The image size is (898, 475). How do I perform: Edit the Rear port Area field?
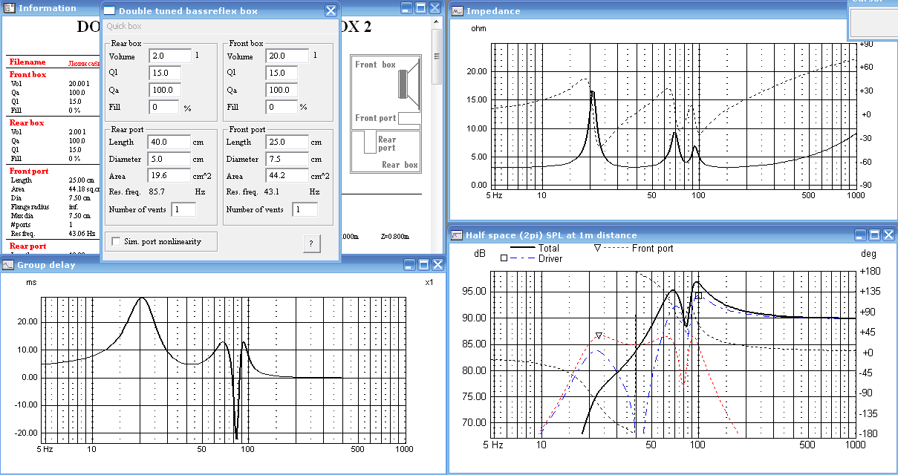(x=170, y=176)
